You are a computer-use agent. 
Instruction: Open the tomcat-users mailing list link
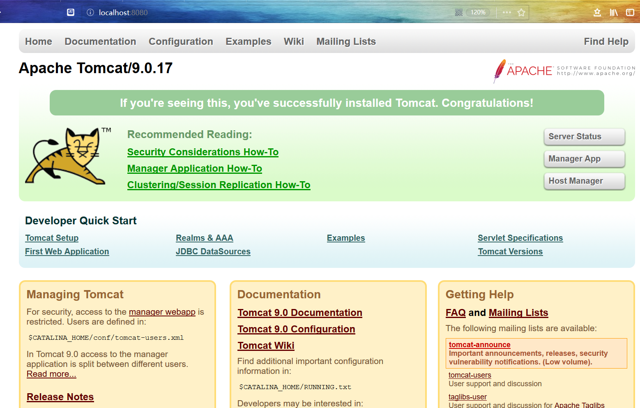tap(470, 375)
